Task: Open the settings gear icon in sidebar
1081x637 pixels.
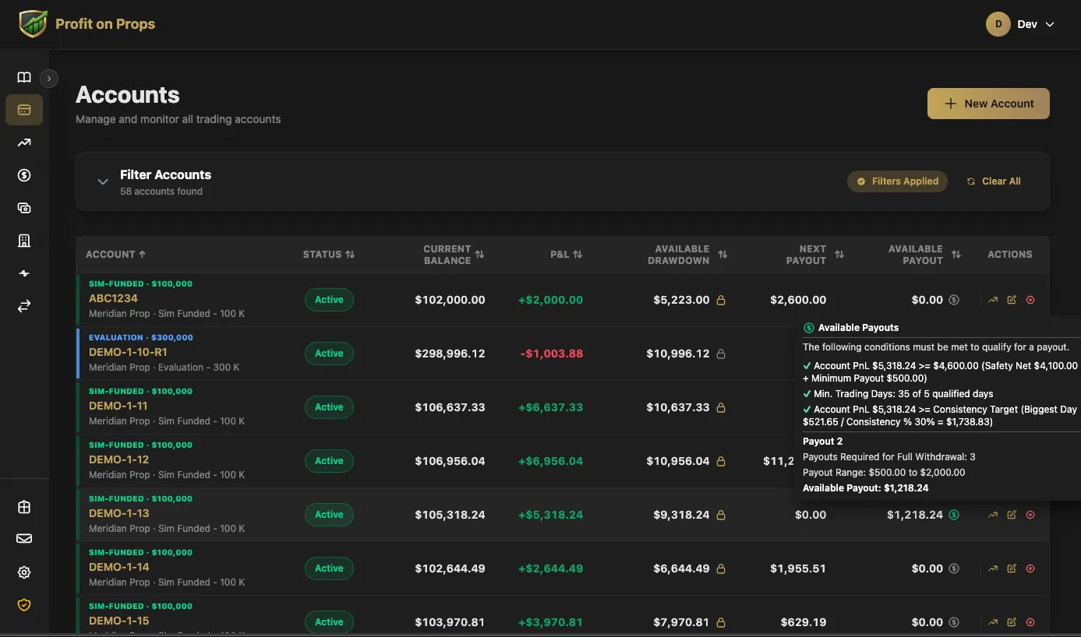Action: click(24, 572)
